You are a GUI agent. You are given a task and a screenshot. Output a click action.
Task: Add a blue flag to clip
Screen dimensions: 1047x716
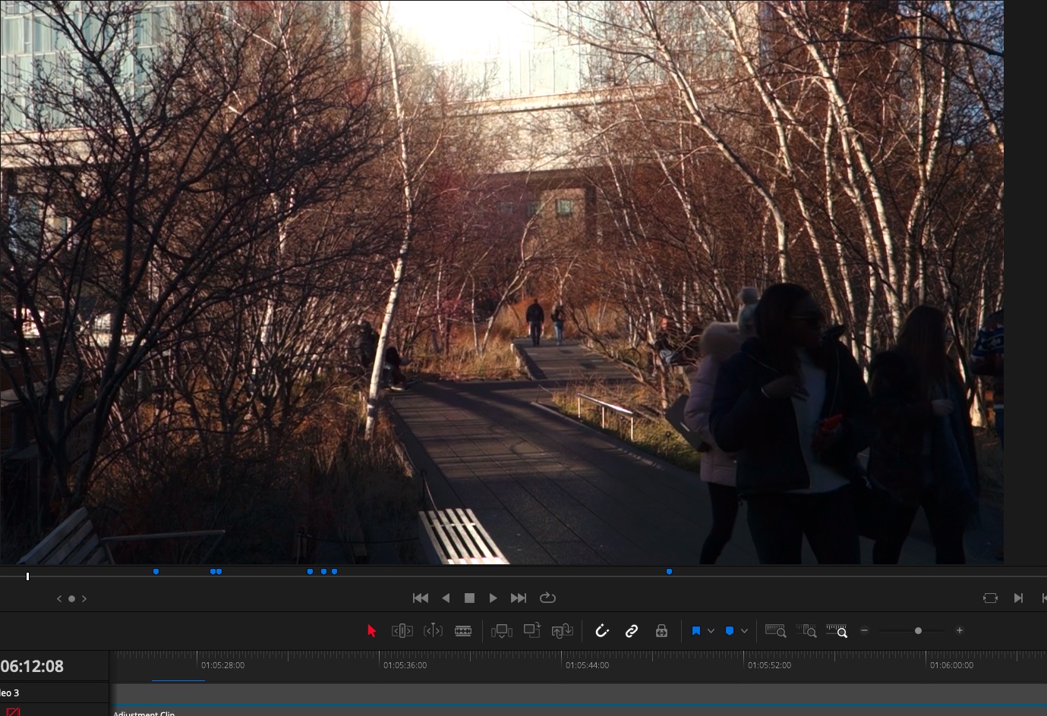click(696, 631)
